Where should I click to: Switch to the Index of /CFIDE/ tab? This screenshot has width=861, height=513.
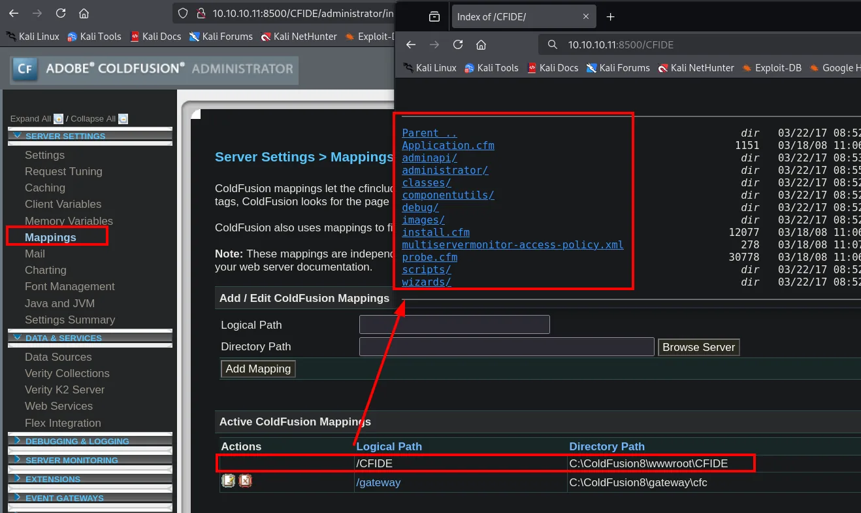click(523, 17)
